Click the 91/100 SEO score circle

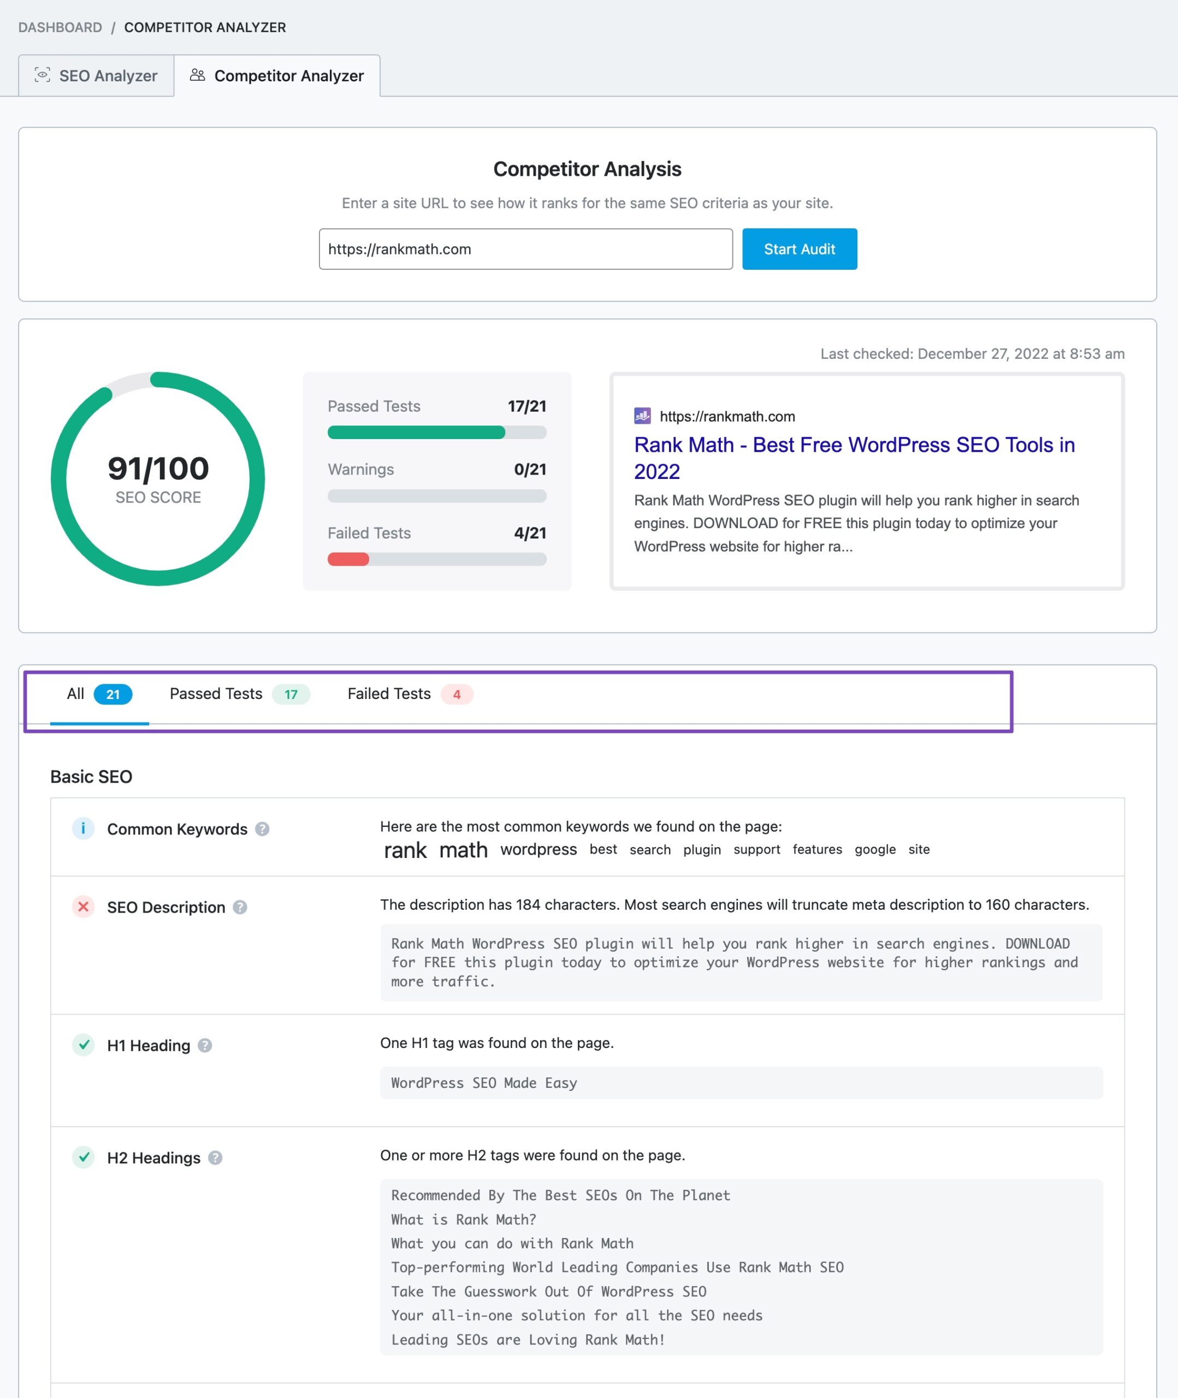[x=158, y=479]
